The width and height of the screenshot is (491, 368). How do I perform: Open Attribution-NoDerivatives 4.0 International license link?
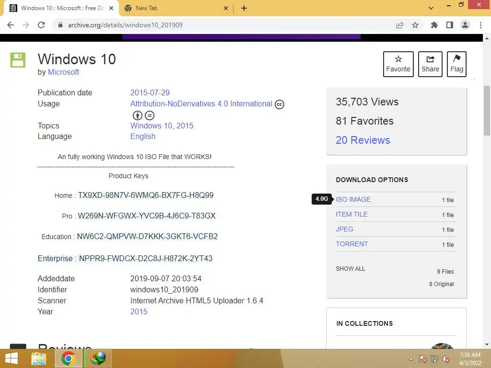click(201, 103)
